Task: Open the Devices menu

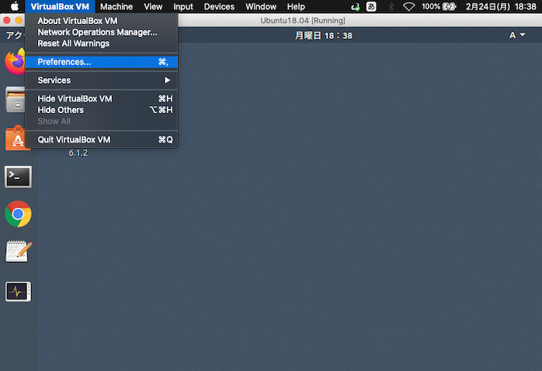Action: tap(219, 6)
